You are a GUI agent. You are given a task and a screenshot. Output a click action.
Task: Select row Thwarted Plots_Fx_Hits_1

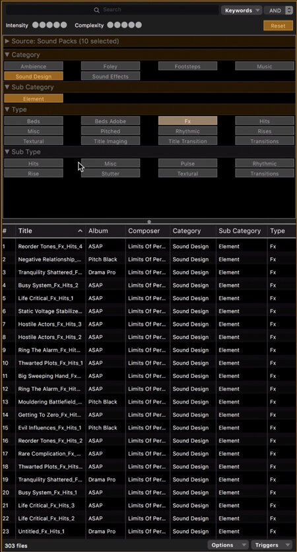148,363
